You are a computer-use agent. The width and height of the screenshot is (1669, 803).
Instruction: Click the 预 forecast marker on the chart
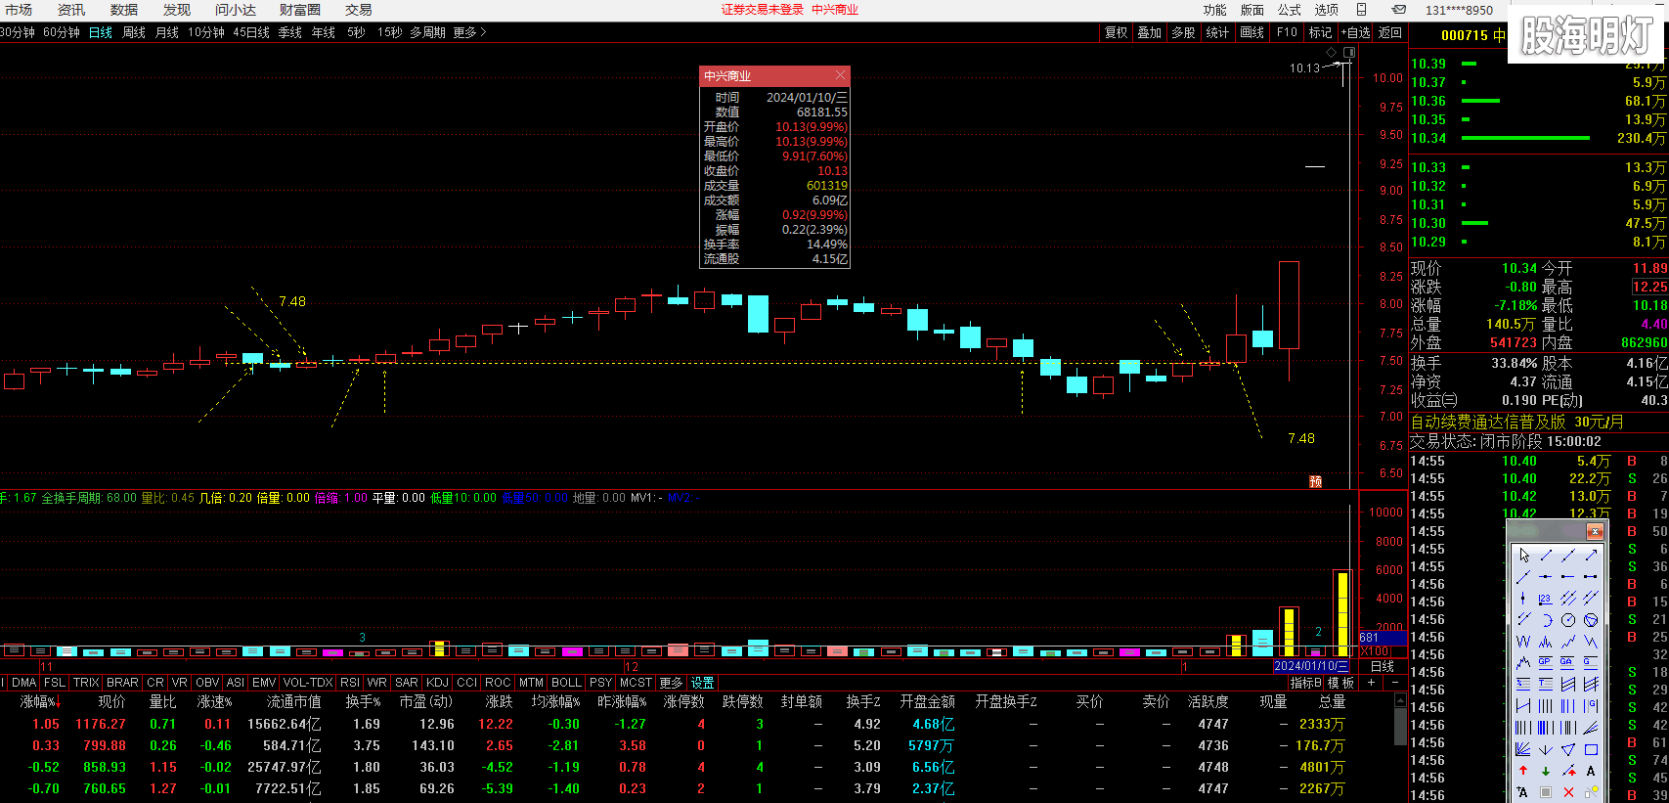(x=1316, y=481)
